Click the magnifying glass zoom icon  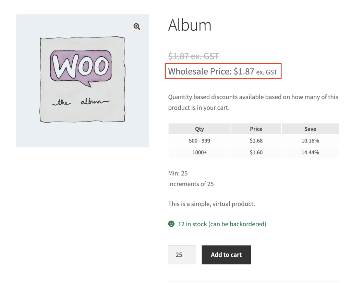click(x=137, y=27)
